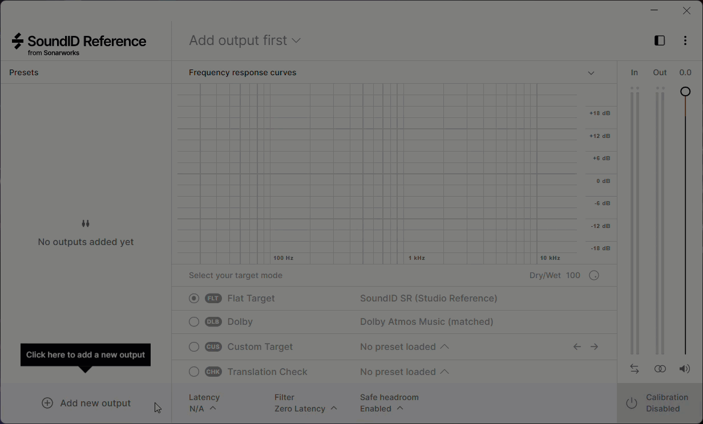Click the Add new output button
Viewport: 703px width, 424px height.
tap(86, 403)
